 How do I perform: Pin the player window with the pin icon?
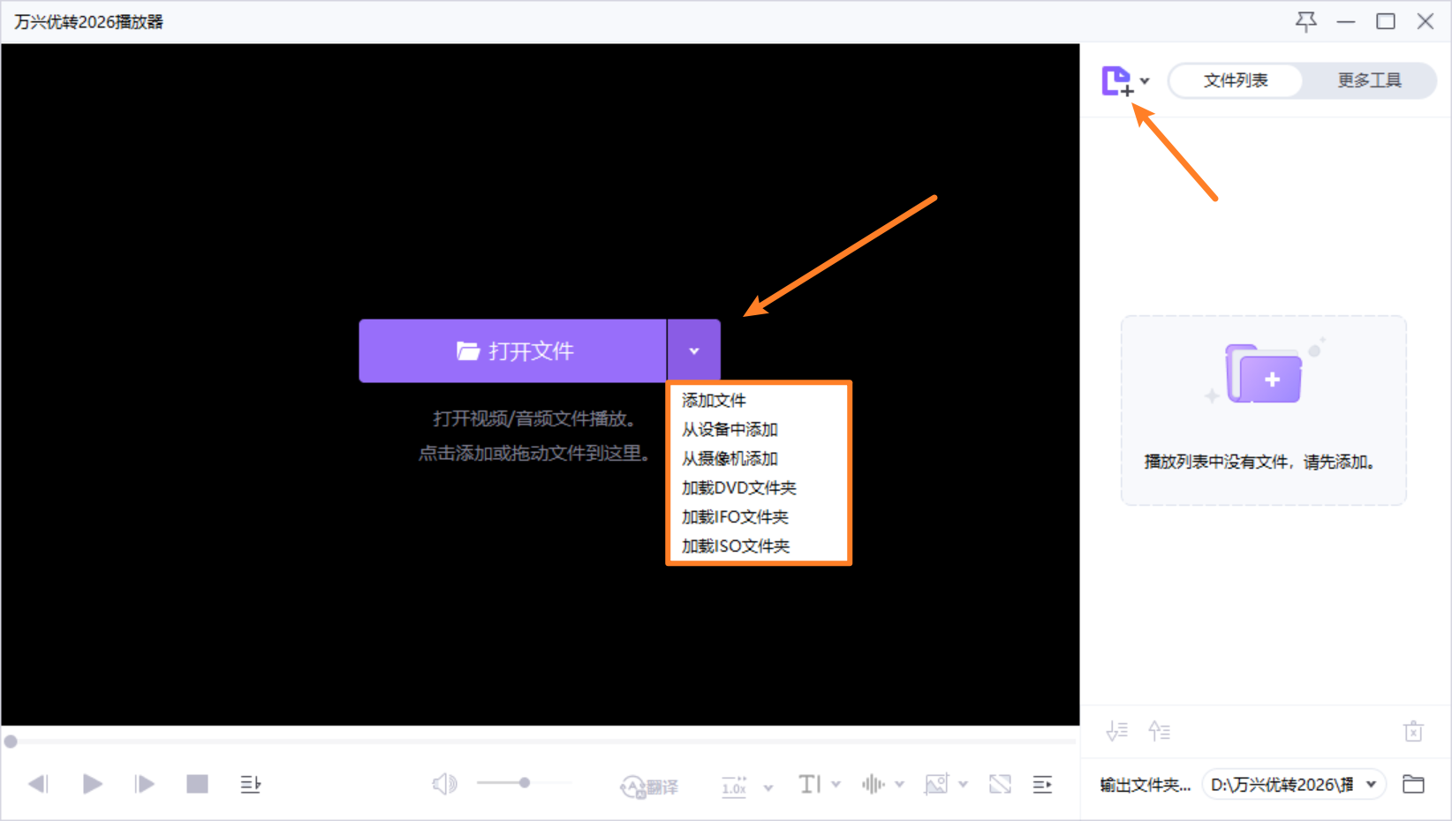click(1305, 20)
